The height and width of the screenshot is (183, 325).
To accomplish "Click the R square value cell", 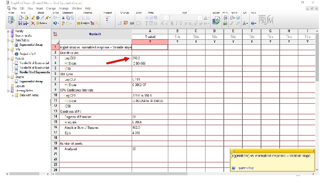I will point(150,122).
